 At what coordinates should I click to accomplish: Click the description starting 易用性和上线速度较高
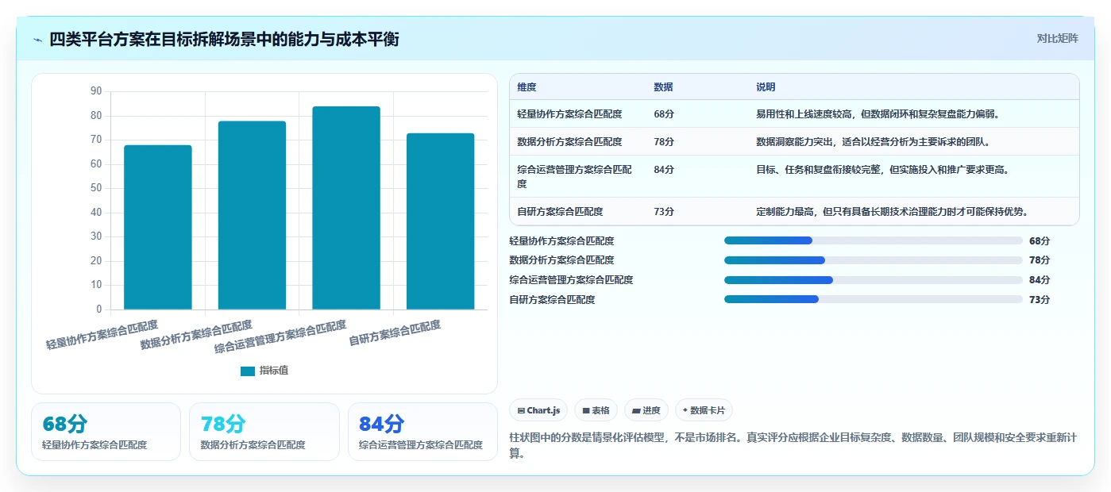tap(878, 114)
